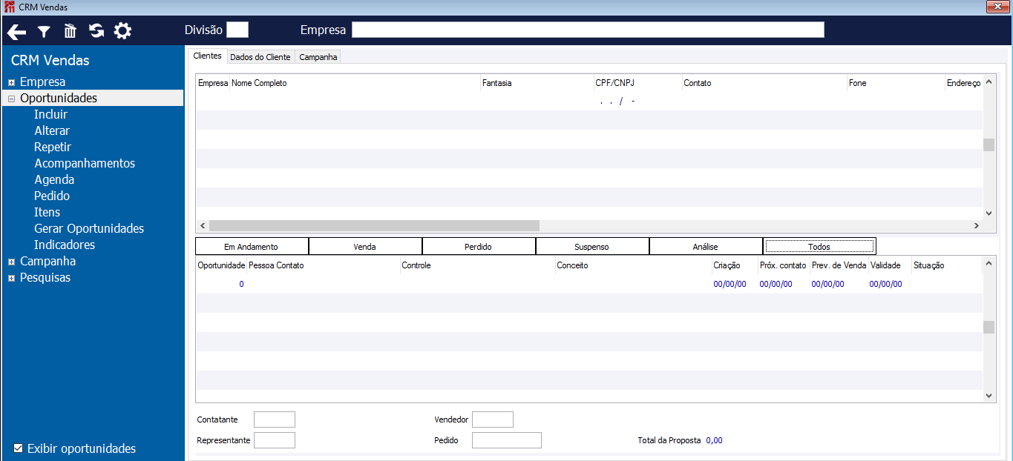Switch to Dados do Cliente tab

[260, 57]
